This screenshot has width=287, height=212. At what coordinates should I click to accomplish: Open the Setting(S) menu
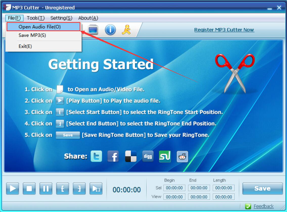pos(61,18)
